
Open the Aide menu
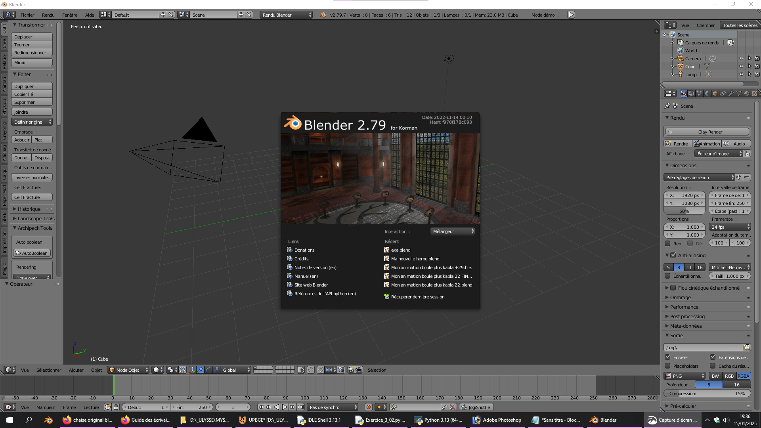point(90,15)
